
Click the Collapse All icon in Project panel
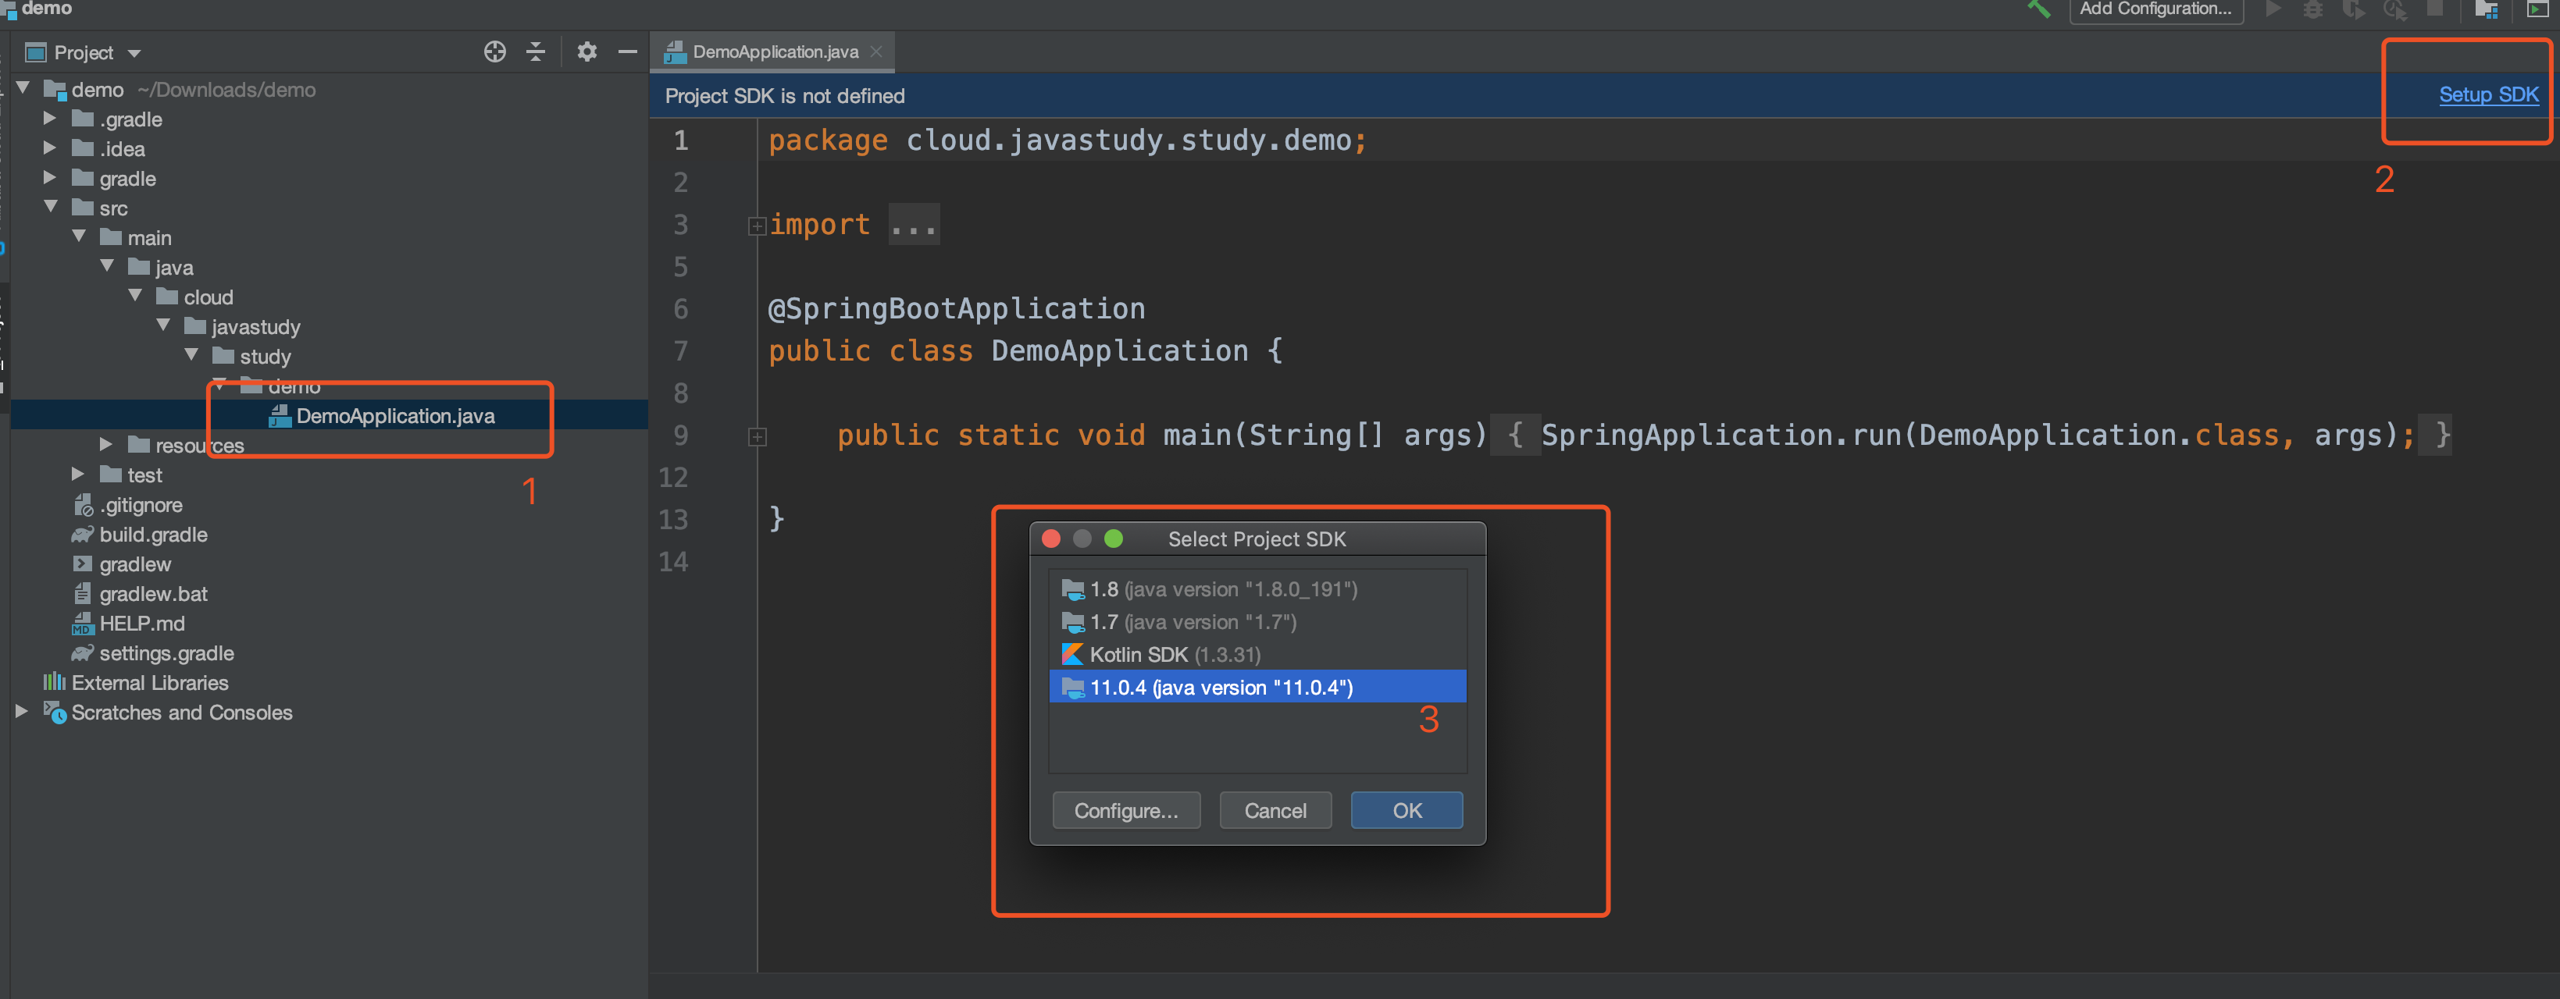point(536,52)
